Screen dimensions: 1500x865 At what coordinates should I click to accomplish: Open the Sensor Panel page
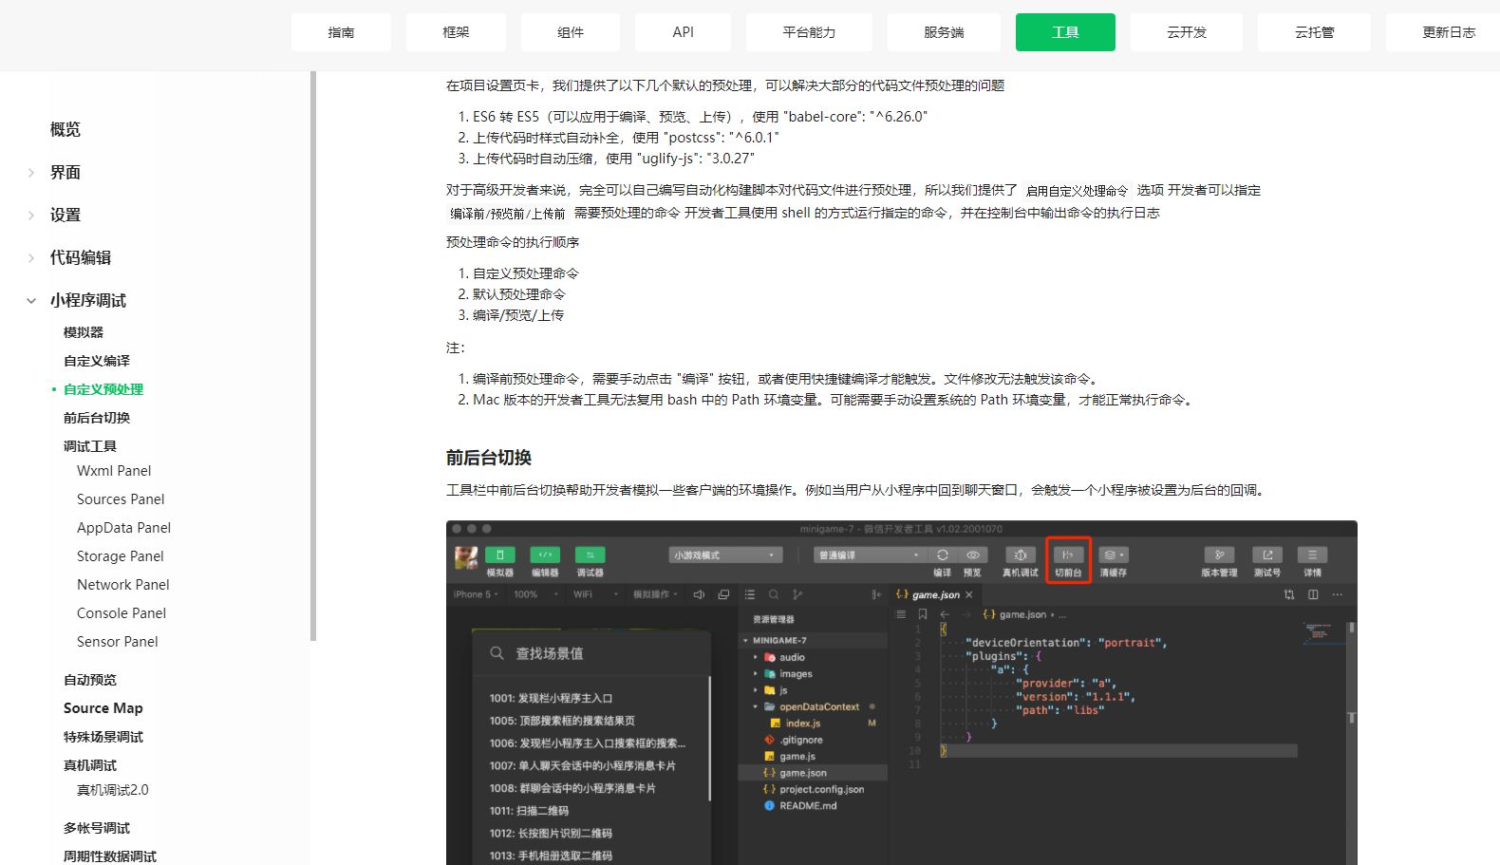pos(118,642)
